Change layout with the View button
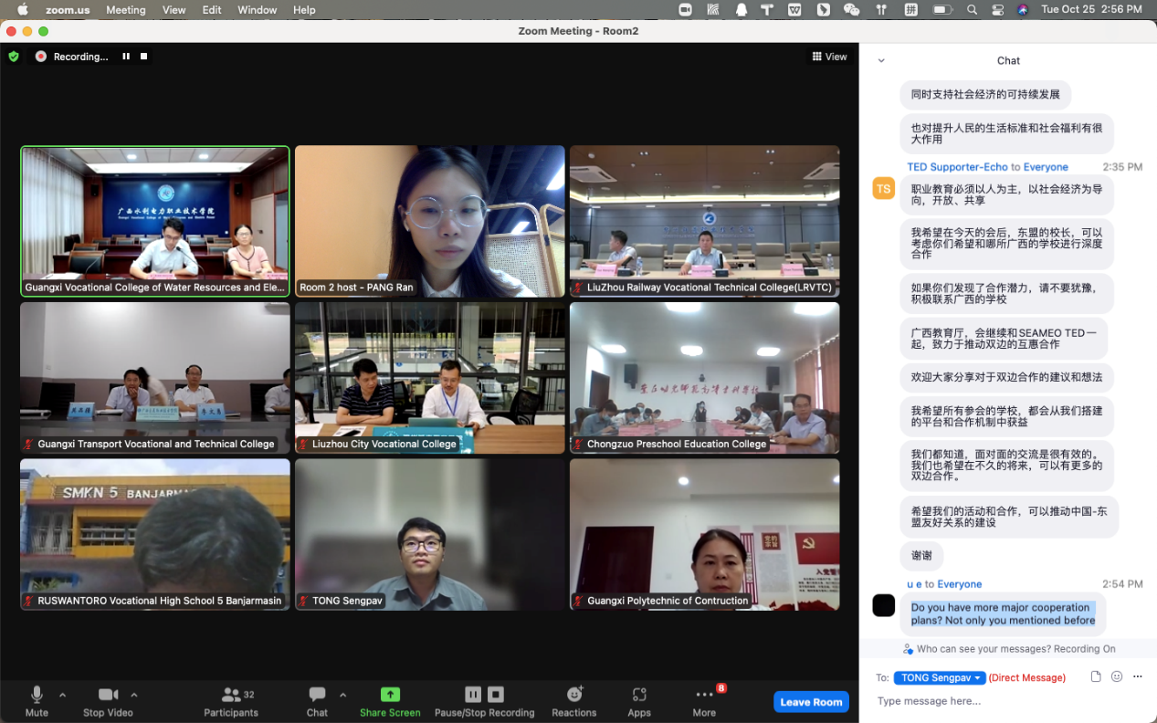The image size is (1157, 723). pos(829,57)
